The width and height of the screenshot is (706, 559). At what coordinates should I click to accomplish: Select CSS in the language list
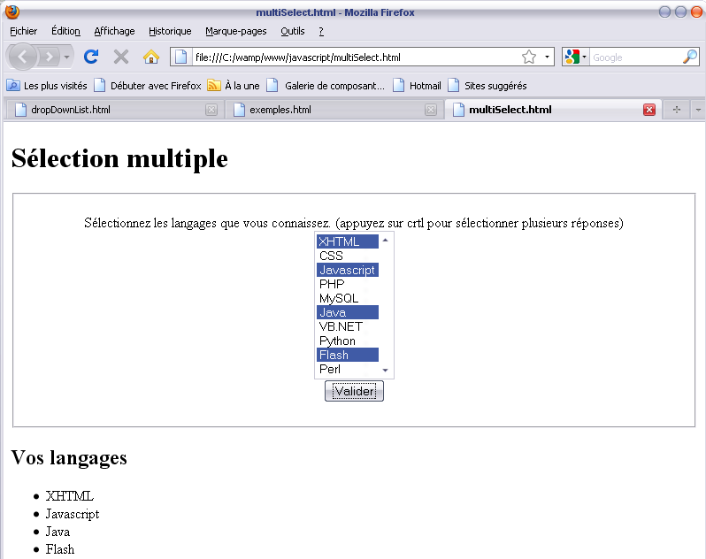point(347,256)
